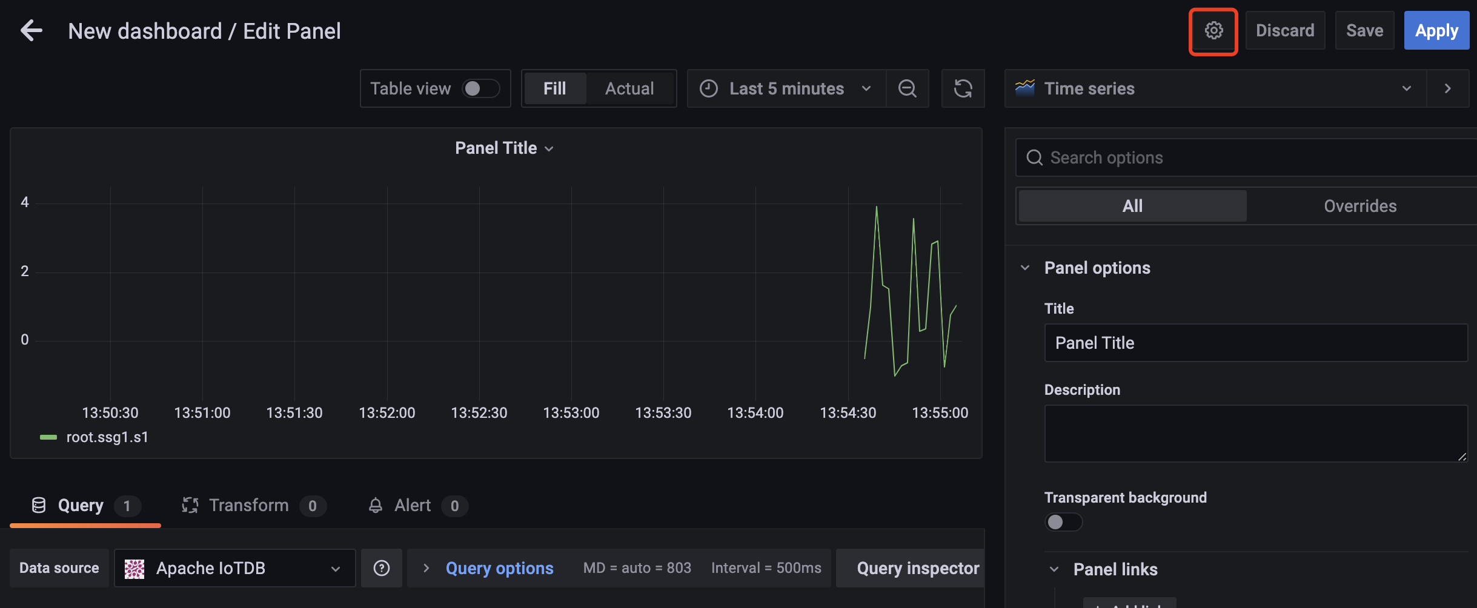Click the back arrow icon
Viewport: 1477px width, 608px height.
[x=32, y=30]
